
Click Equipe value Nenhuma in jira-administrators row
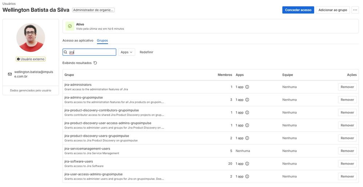[289, 87]
